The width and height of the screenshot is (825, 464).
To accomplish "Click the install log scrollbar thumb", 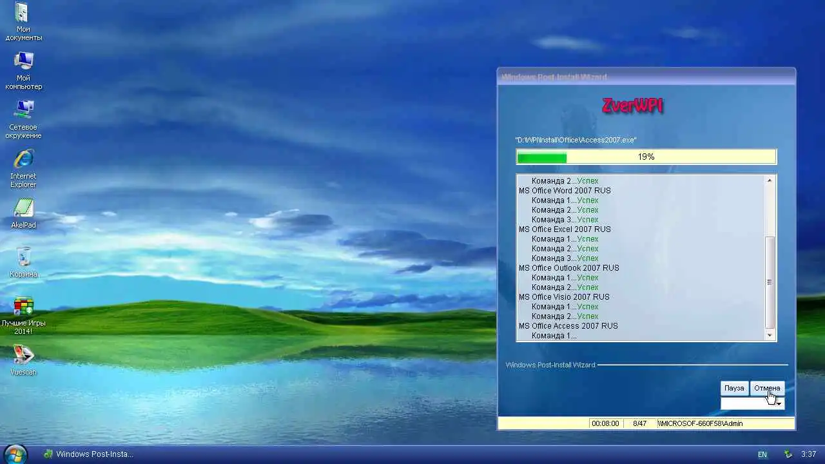I will tap(770, 282).
